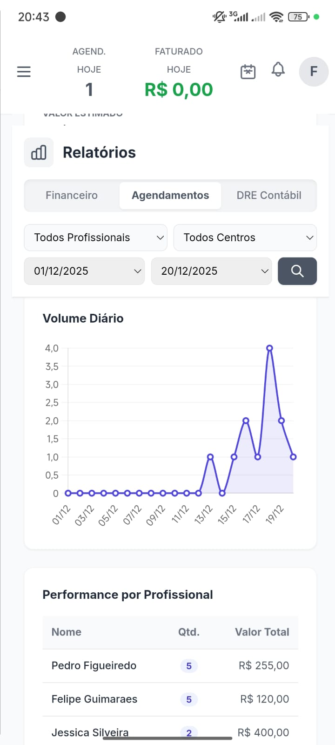Image resolution: width=335 pixels, height=745 pixels.
Task: Open the hamburger navigation menu
Action: (x=24, y=71)
